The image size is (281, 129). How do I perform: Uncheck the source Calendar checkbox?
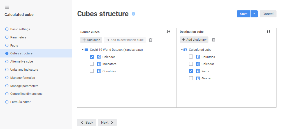(x=92, y=57)
